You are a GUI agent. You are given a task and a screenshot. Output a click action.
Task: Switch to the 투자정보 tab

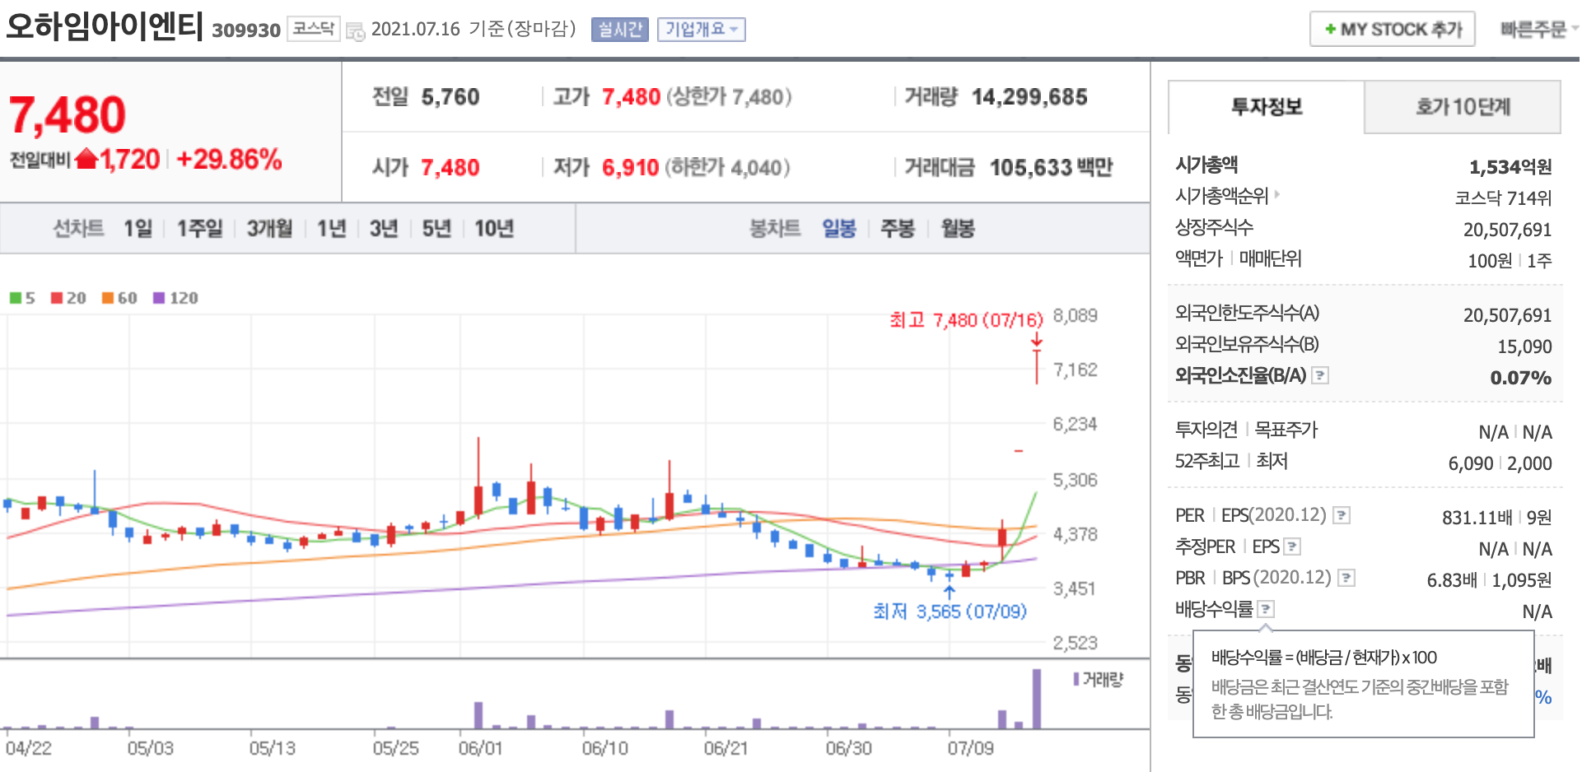click(x=1267, y=107)
